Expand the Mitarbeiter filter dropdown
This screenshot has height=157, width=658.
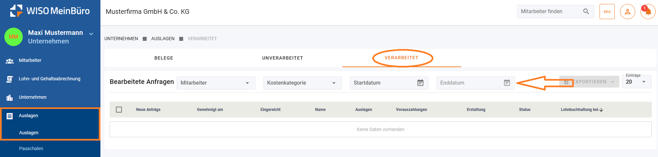click(x=247, y=83)
